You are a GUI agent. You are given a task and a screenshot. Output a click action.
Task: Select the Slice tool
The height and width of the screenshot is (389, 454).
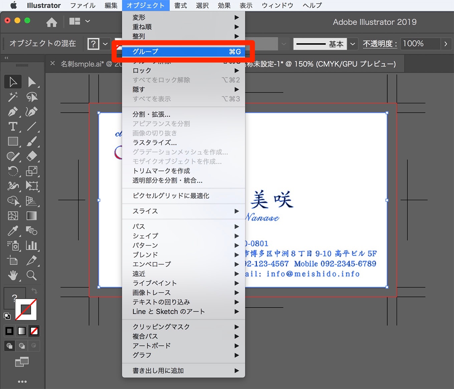[x=32, y=260]
